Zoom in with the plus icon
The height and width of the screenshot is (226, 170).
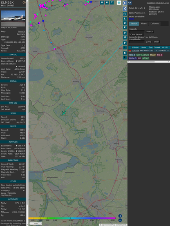click(x=120, y=216)
